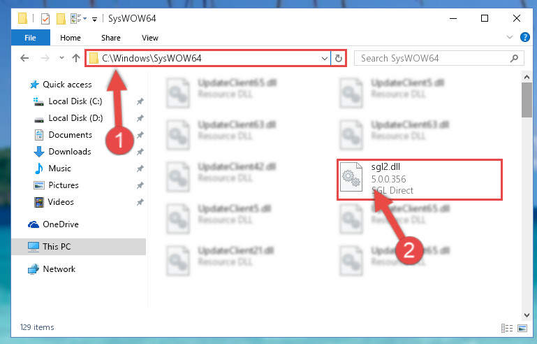Refresh the SysWOW64 folder view
The height and width of the screenshot is (344, 537).
tap(339, 58)
